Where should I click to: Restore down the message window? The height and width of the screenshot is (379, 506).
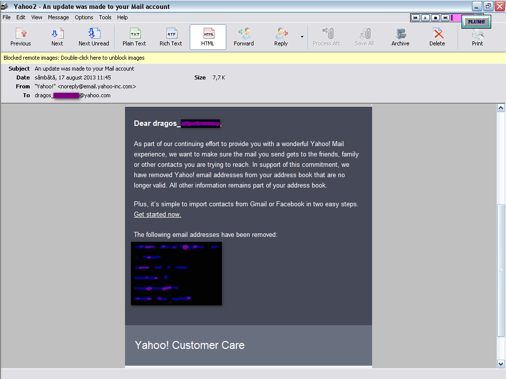(488, 6)
